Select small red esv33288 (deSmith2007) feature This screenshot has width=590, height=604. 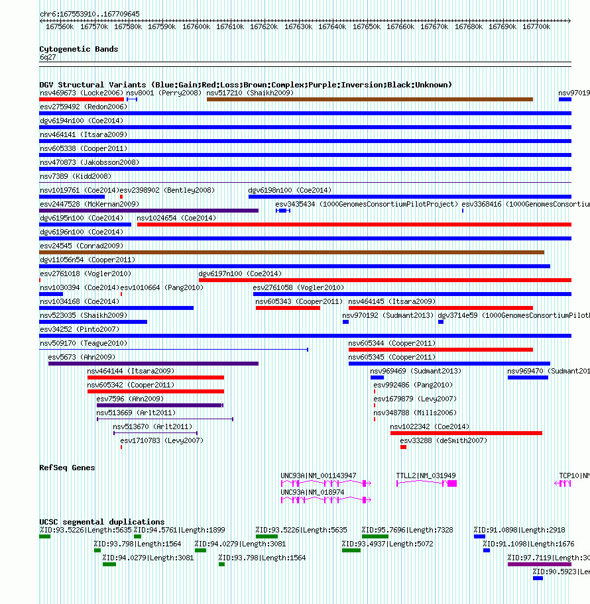coord(403,447)
